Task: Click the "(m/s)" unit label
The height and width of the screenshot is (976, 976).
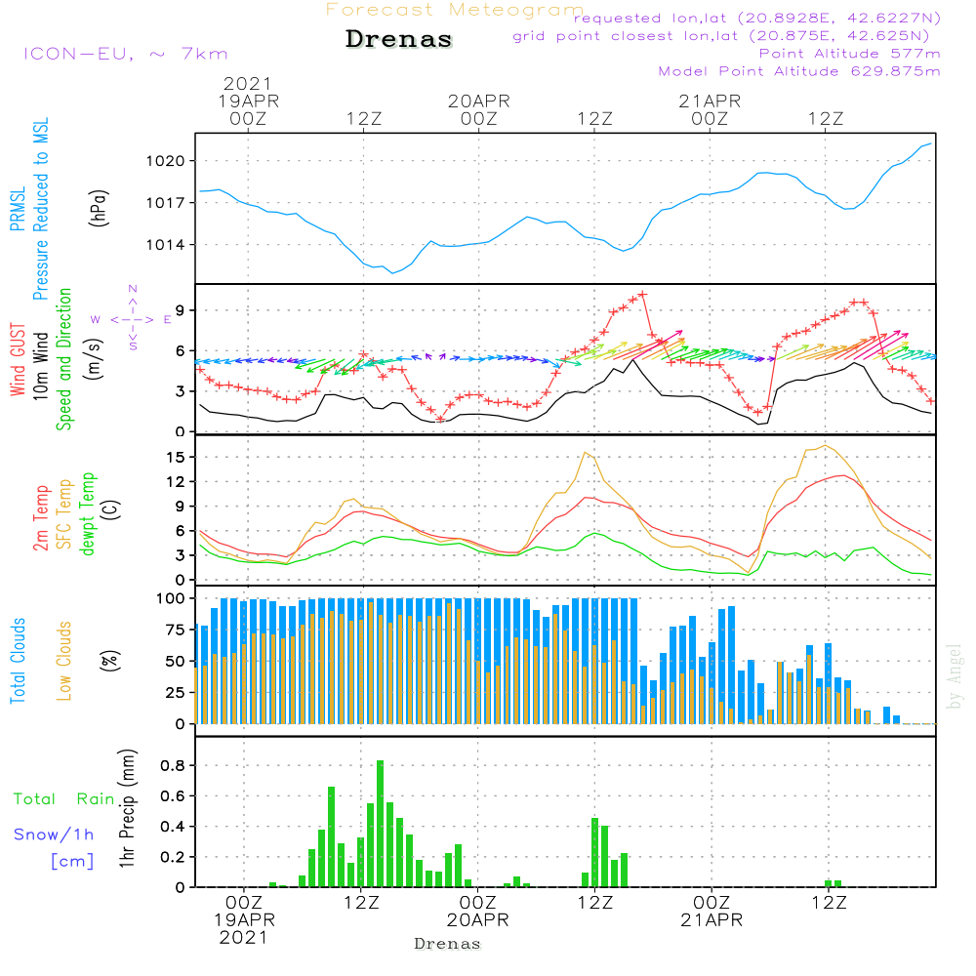Action: [x=94, y=359]
